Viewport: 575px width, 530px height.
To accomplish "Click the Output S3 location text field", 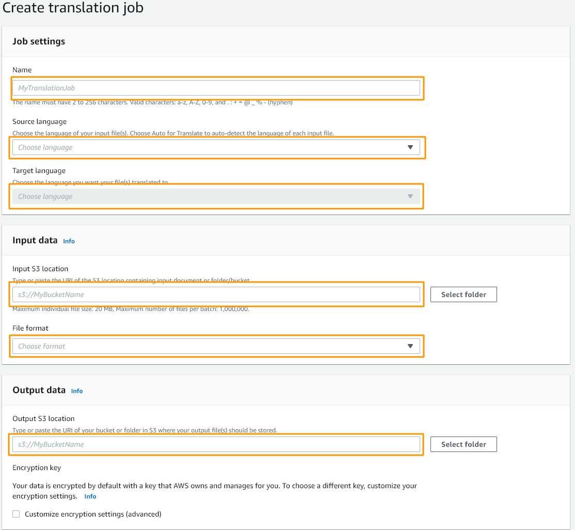I will coord(217,444).
